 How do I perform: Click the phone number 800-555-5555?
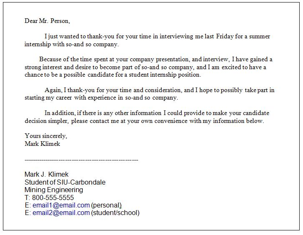(53, 197)
